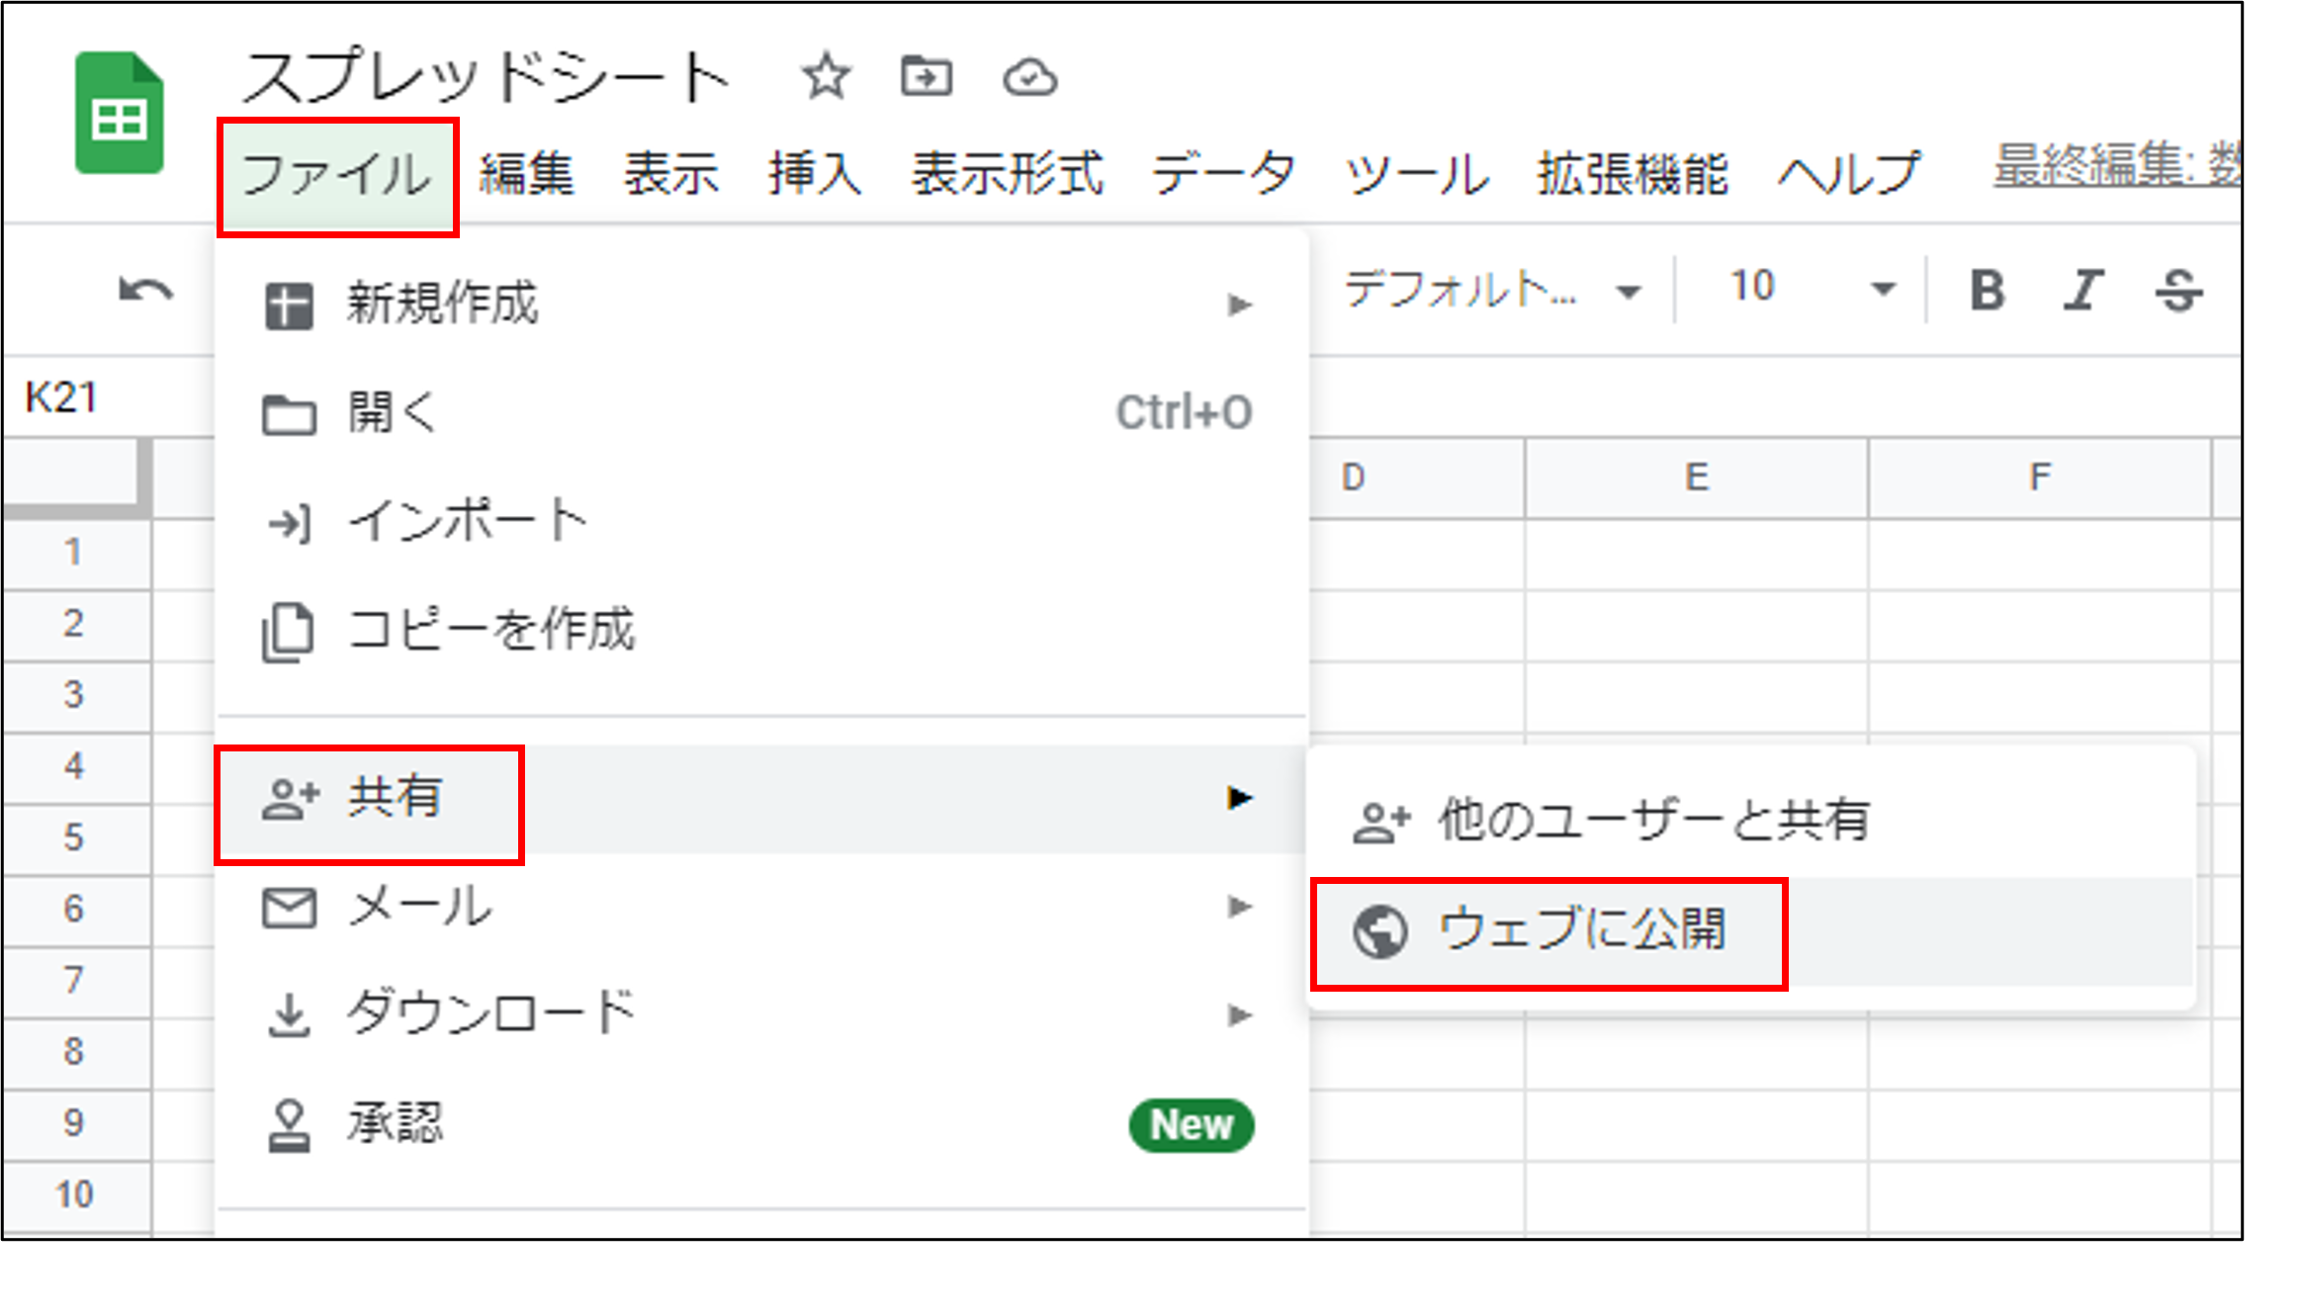Toggle bold formatting button

pyautogui.click(x=1987, y=291)
